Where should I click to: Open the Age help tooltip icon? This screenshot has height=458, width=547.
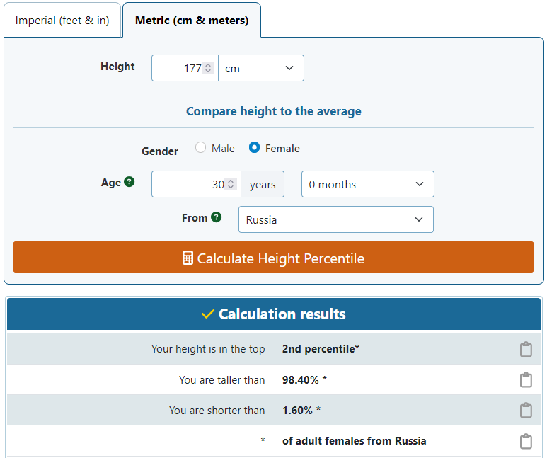click(129, 182)
